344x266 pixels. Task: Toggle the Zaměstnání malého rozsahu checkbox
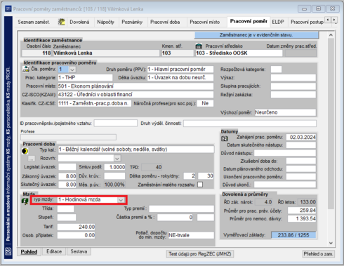pyautogui.click(x=200, y=185)
